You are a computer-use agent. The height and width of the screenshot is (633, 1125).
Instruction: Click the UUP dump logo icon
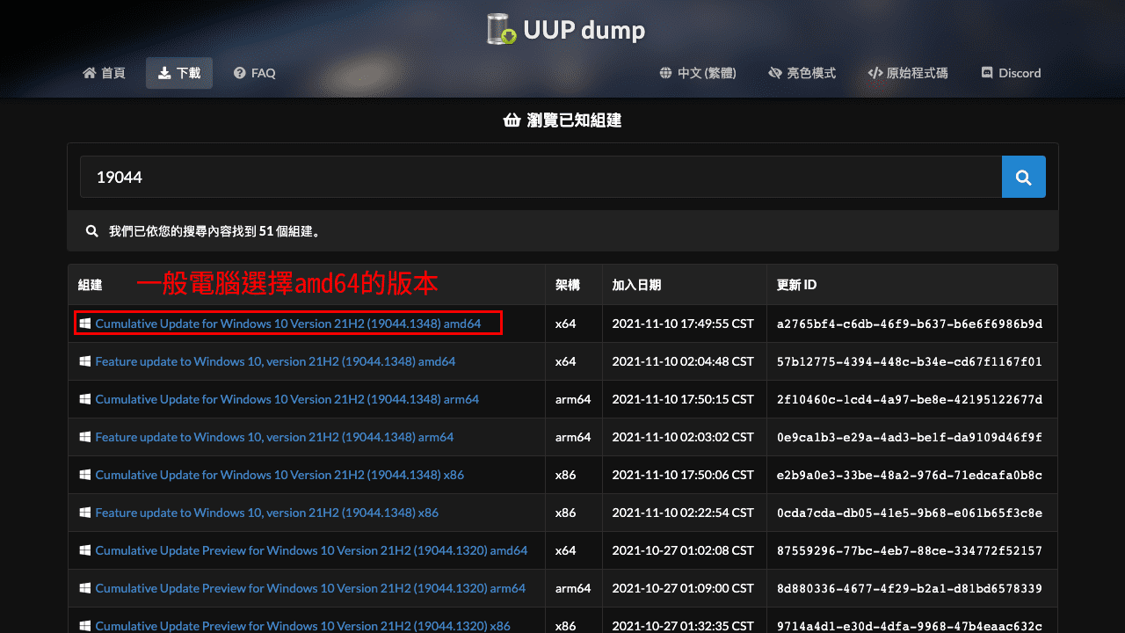(x=498, y=29)
